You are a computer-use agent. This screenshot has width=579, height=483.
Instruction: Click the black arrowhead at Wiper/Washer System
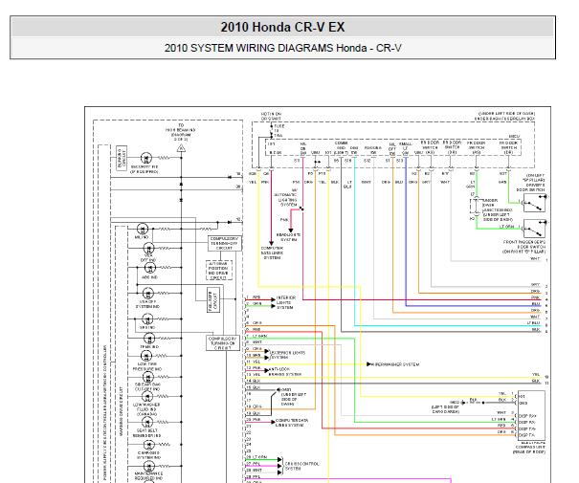point(368,364)
